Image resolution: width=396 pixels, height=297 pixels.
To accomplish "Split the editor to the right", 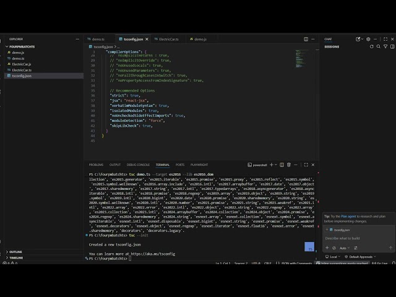I will 306,39.
